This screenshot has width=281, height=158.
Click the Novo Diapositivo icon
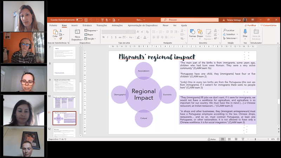click(78, 32)
